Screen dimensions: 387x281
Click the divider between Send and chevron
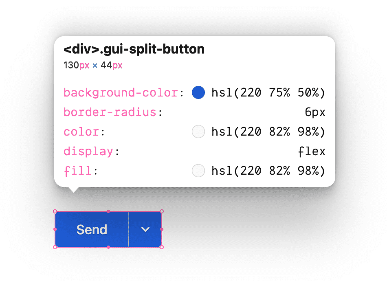coord(128,229)
